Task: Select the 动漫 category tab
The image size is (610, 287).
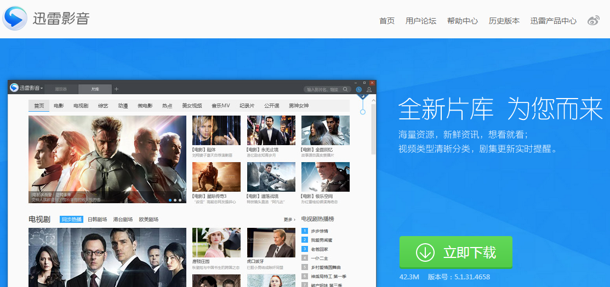Action: pyautogui.click(x=123, y=106)
